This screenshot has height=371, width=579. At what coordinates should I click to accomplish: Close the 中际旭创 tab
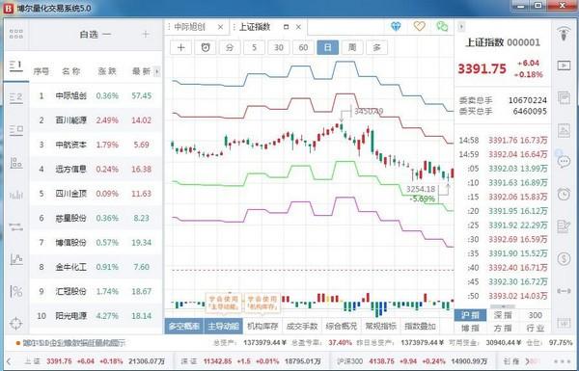pyautogui.click(x=220, y=27)
